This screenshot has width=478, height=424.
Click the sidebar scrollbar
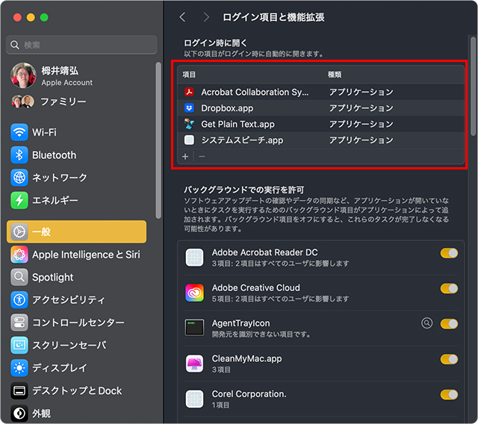(x=158, y=140)
